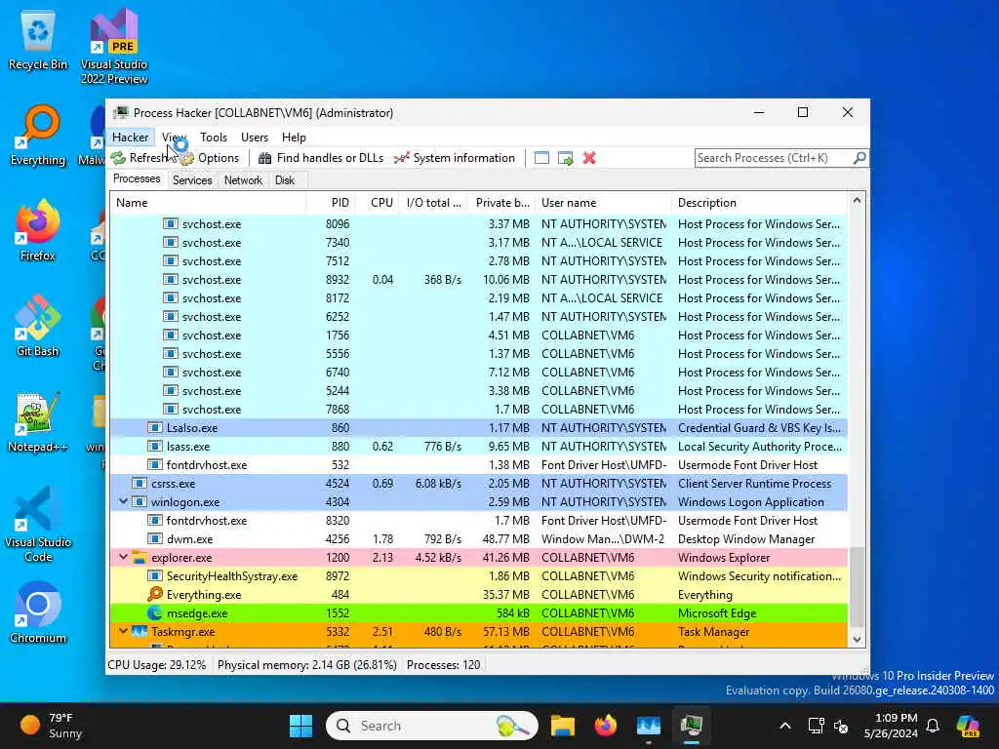Open the weather widget on the taskbar
The image size is (999, 749).
(51, 726)
